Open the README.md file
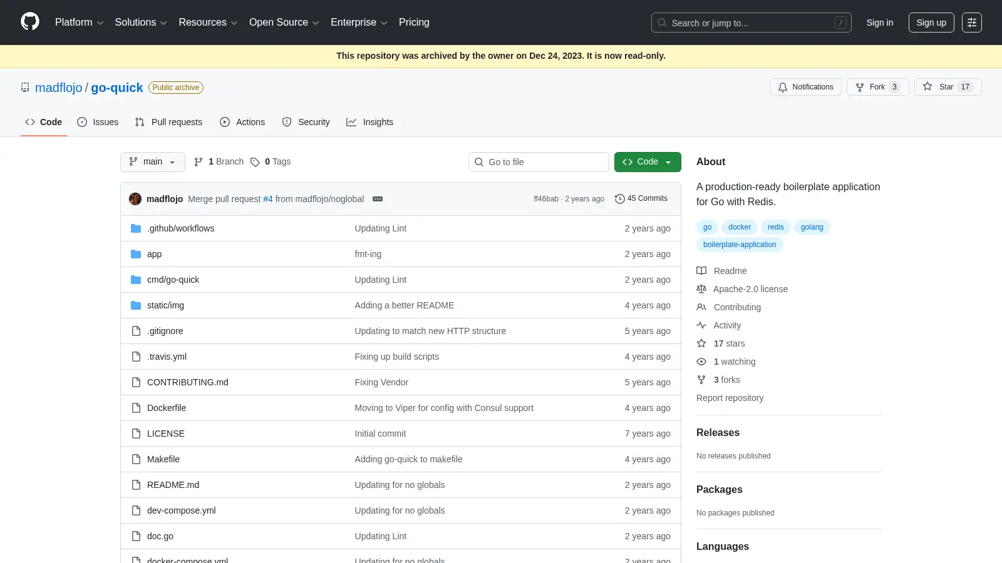Screen dimensions: 1002x563 [x=173, y=485]
